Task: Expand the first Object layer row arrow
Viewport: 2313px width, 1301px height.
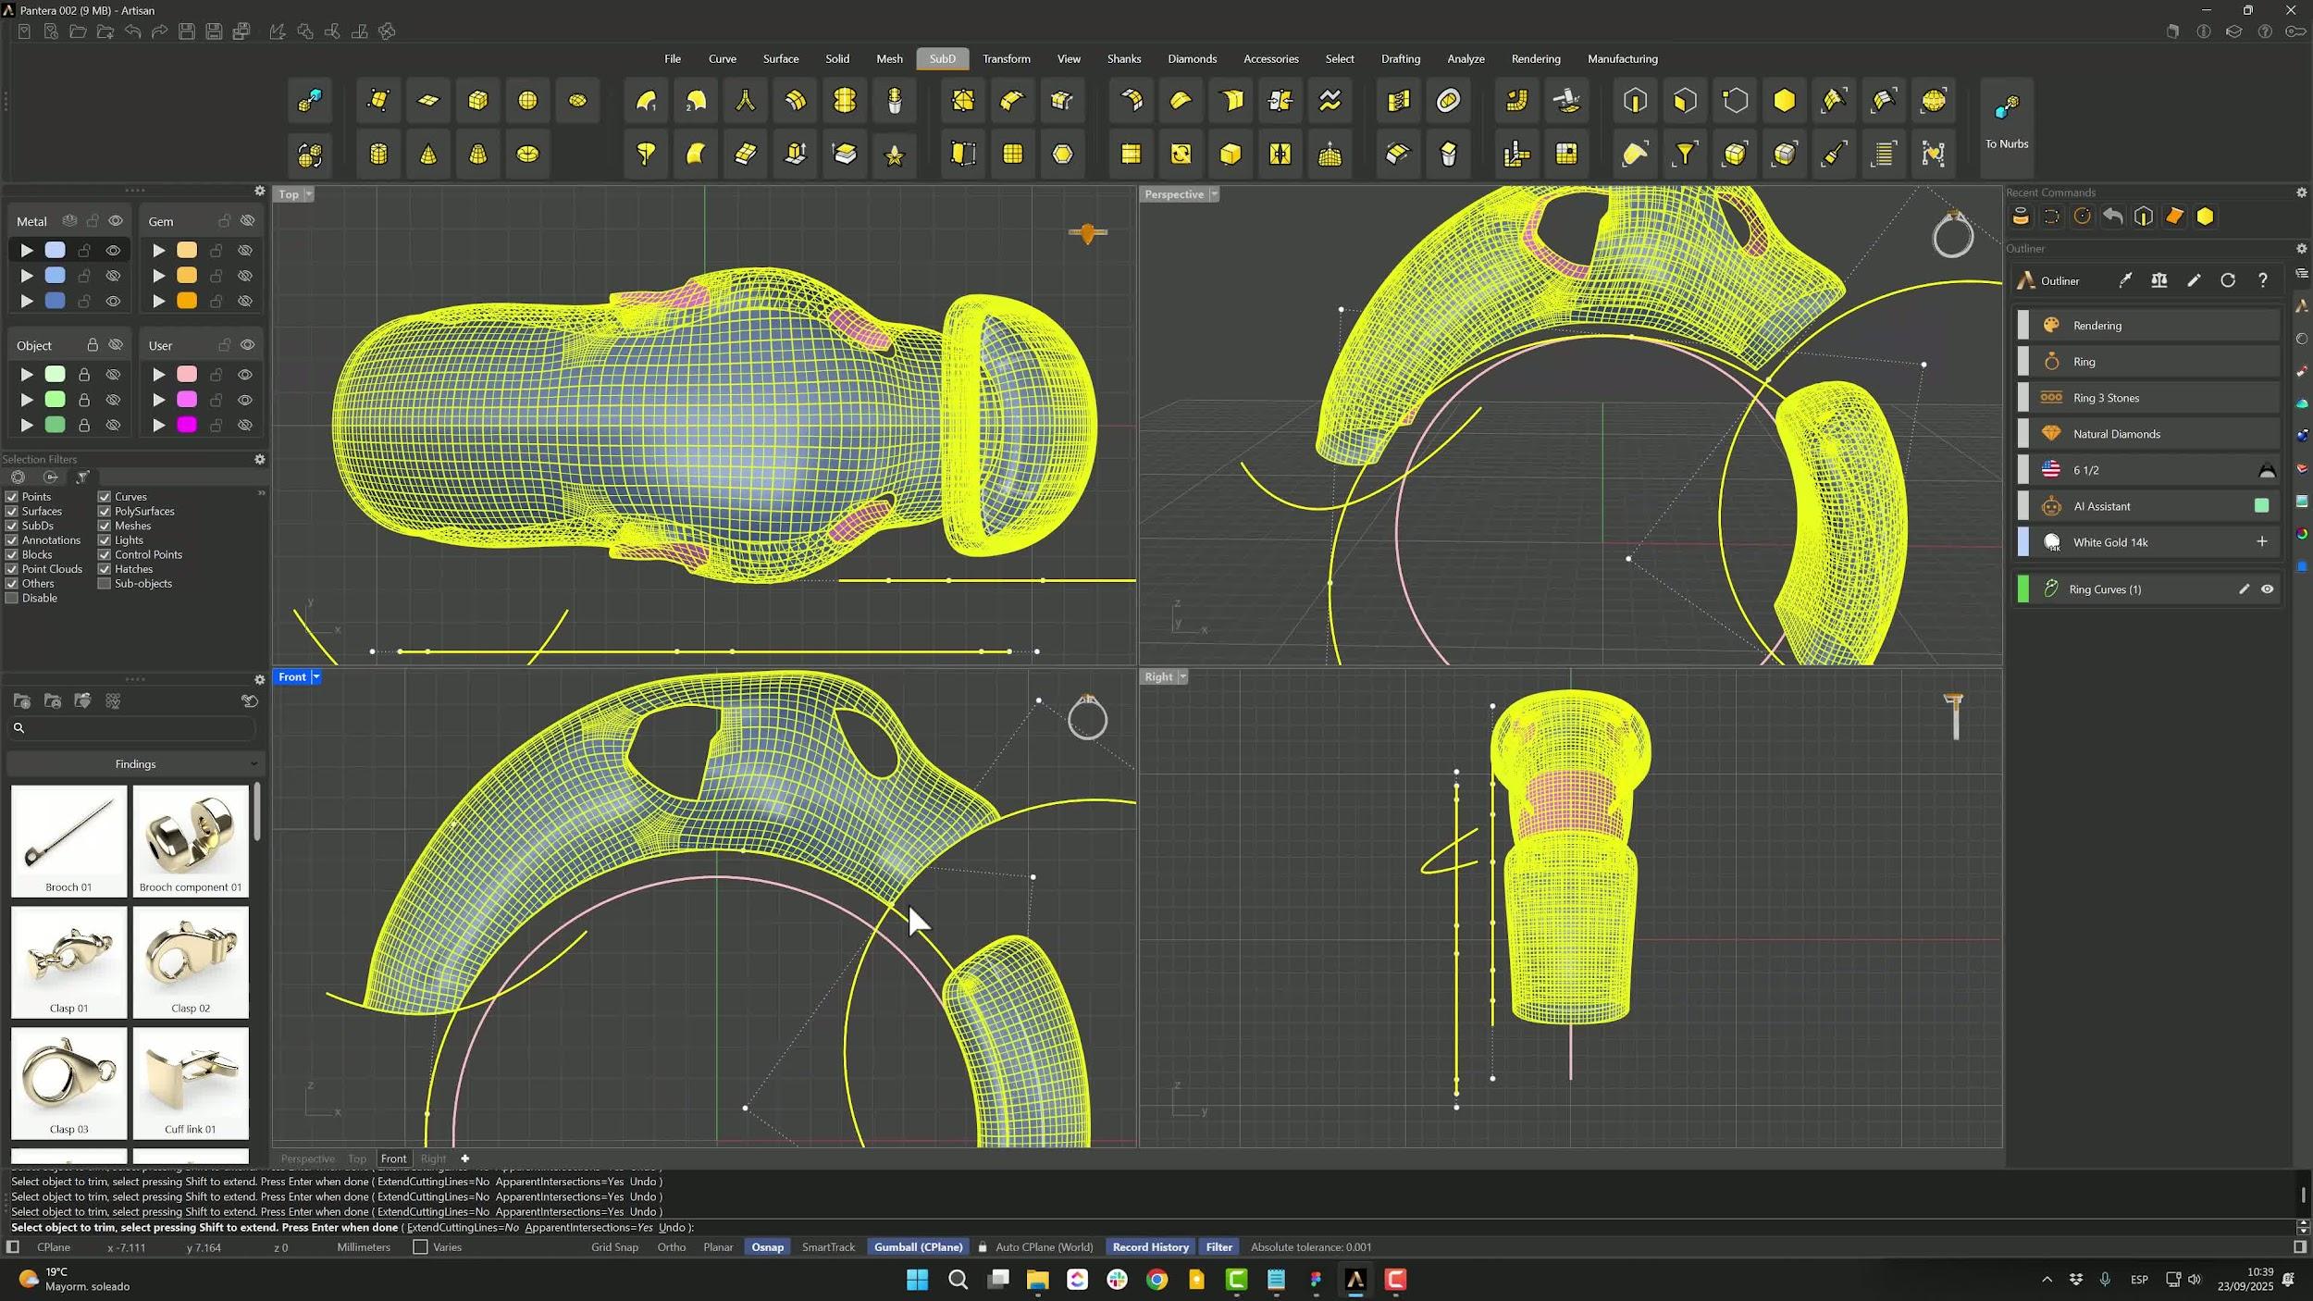Action: (27, 375)
